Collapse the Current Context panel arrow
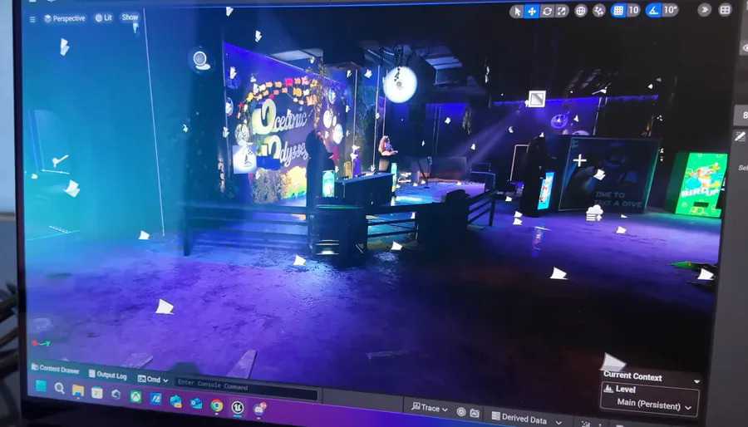Screen dimensions: 748x427 (697, 382)
